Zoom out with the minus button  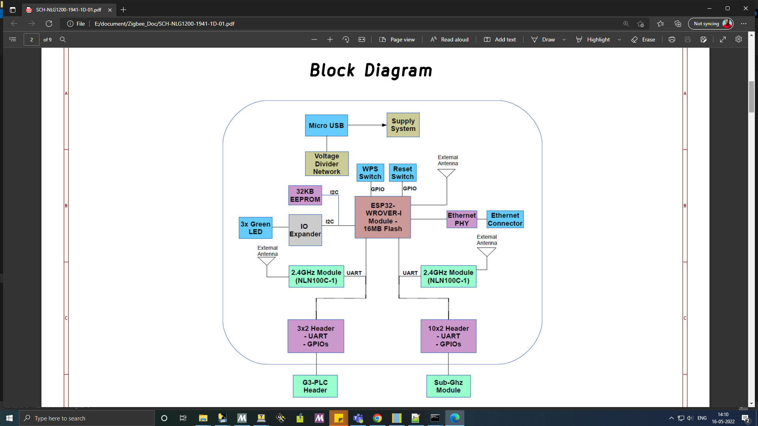314,39
